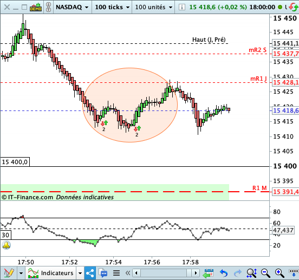This screenshot has height=280, width=299.
Task: Toggle the chain link chart-linking icon
Action: click(x=49, y=7)
